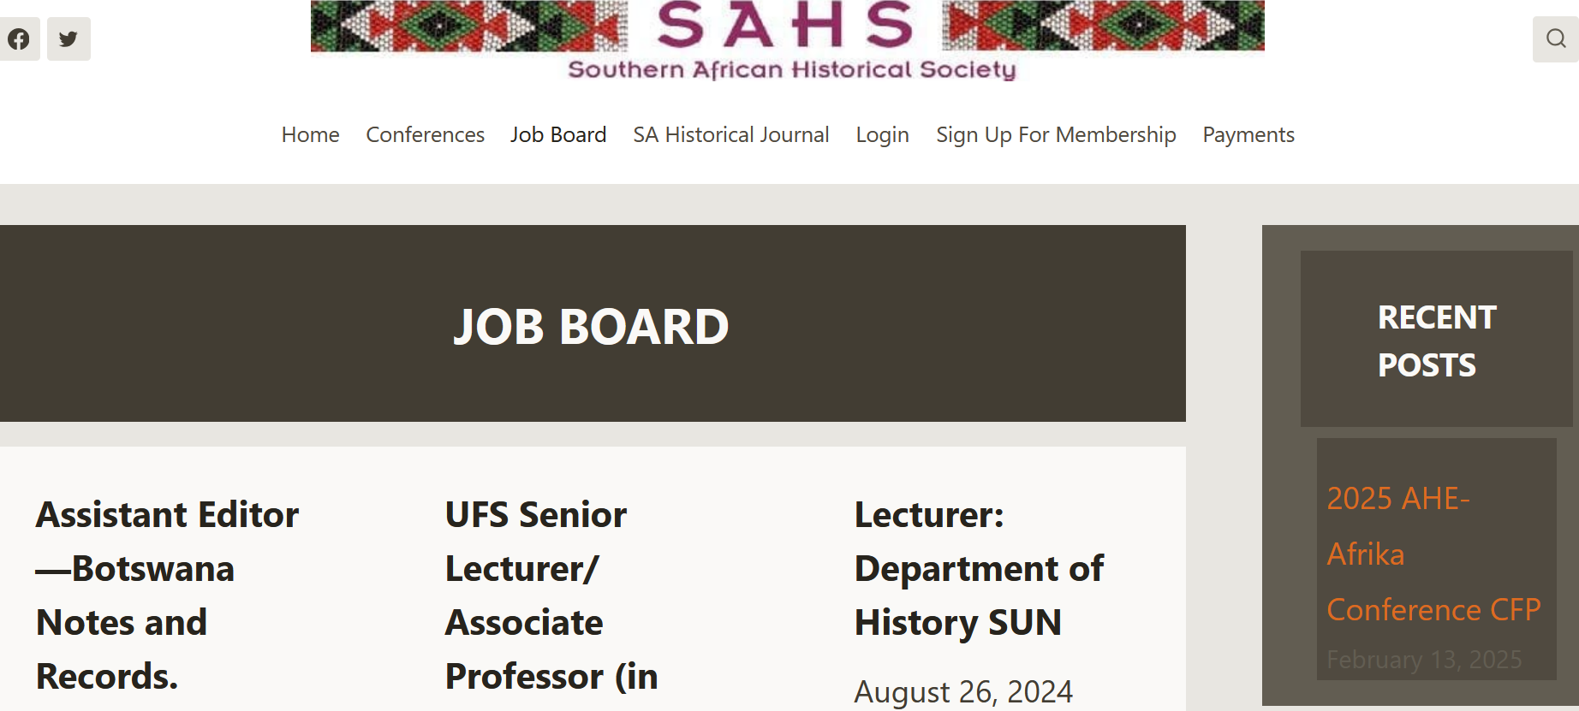Viewport: 1579px width, 711px height.
Task: Open 2025 AHE-Afrika Conference CFP link
Action: 1433,554
